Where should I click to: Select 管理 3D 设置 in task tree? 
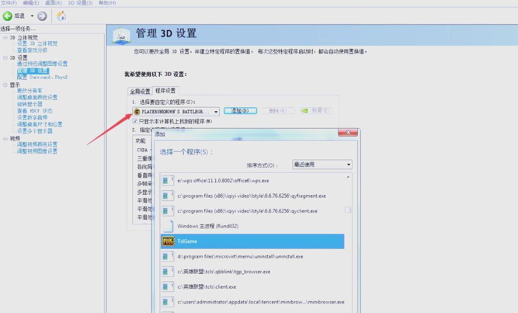point(33,70)
